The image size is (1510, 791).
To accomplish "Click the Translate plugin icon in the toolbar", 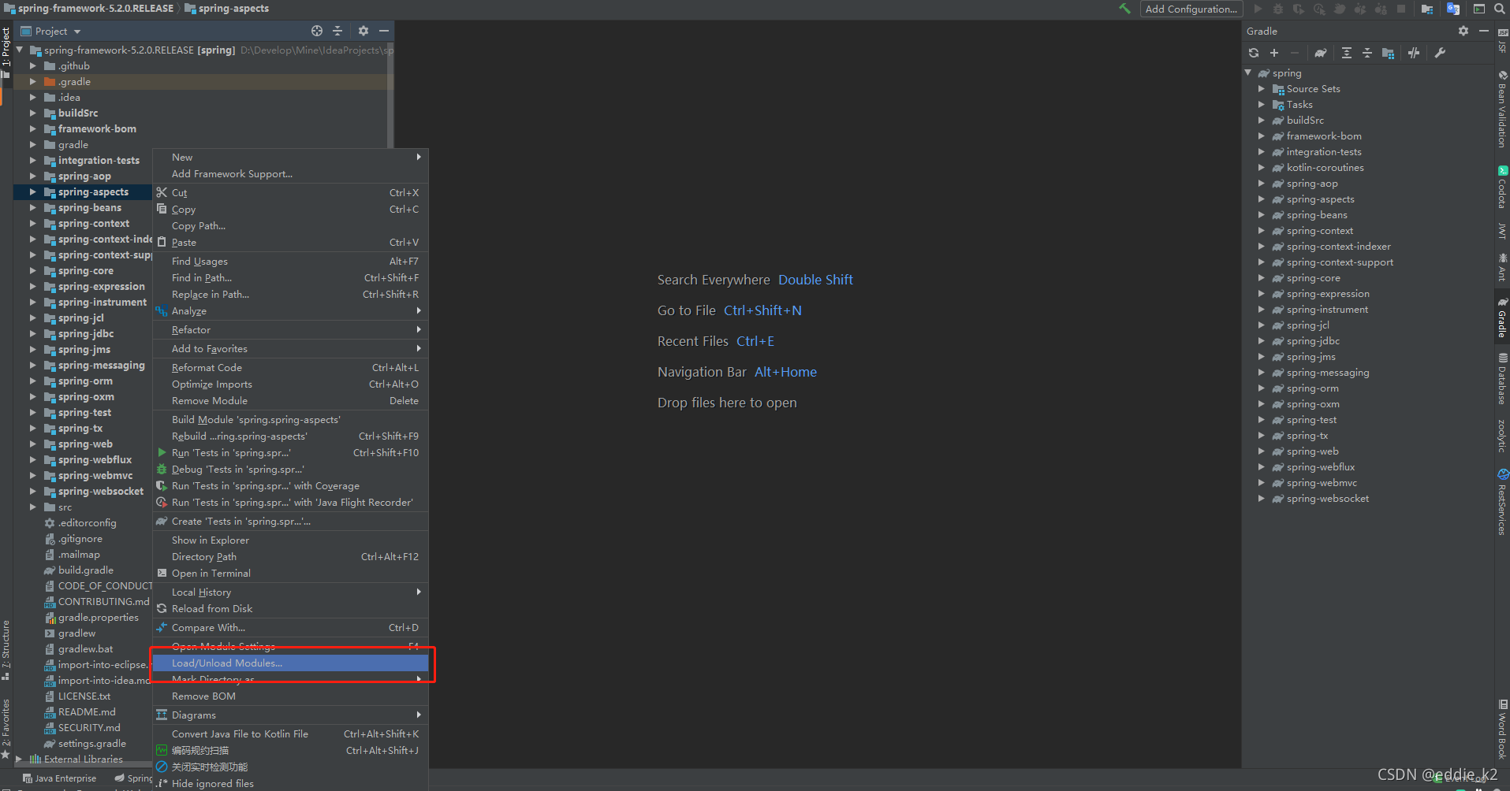I will coord(1453,9).
